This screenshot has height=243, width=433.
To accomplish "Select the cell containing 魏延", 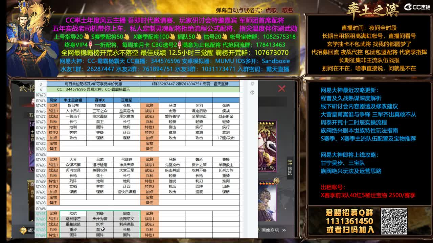I will [199, 160].
